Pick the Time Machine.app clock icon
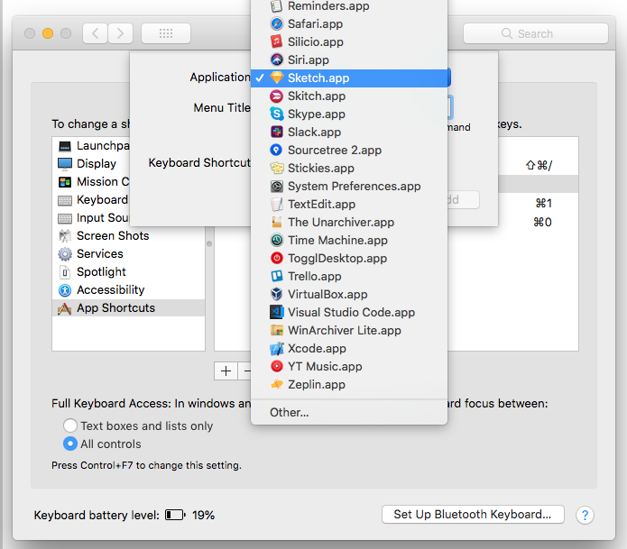This screenshot has height=549, width=627. point(276,240)
